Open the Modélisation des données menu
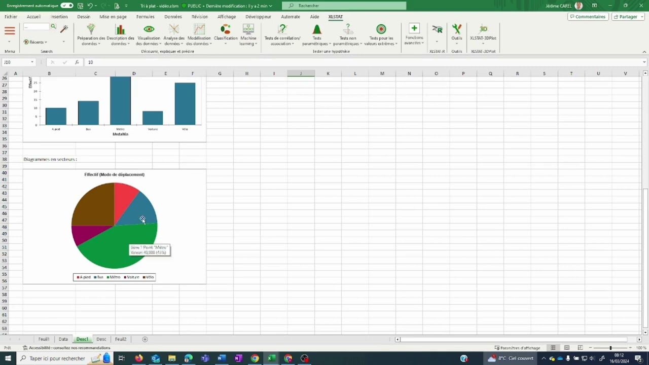 pos(199,34)
